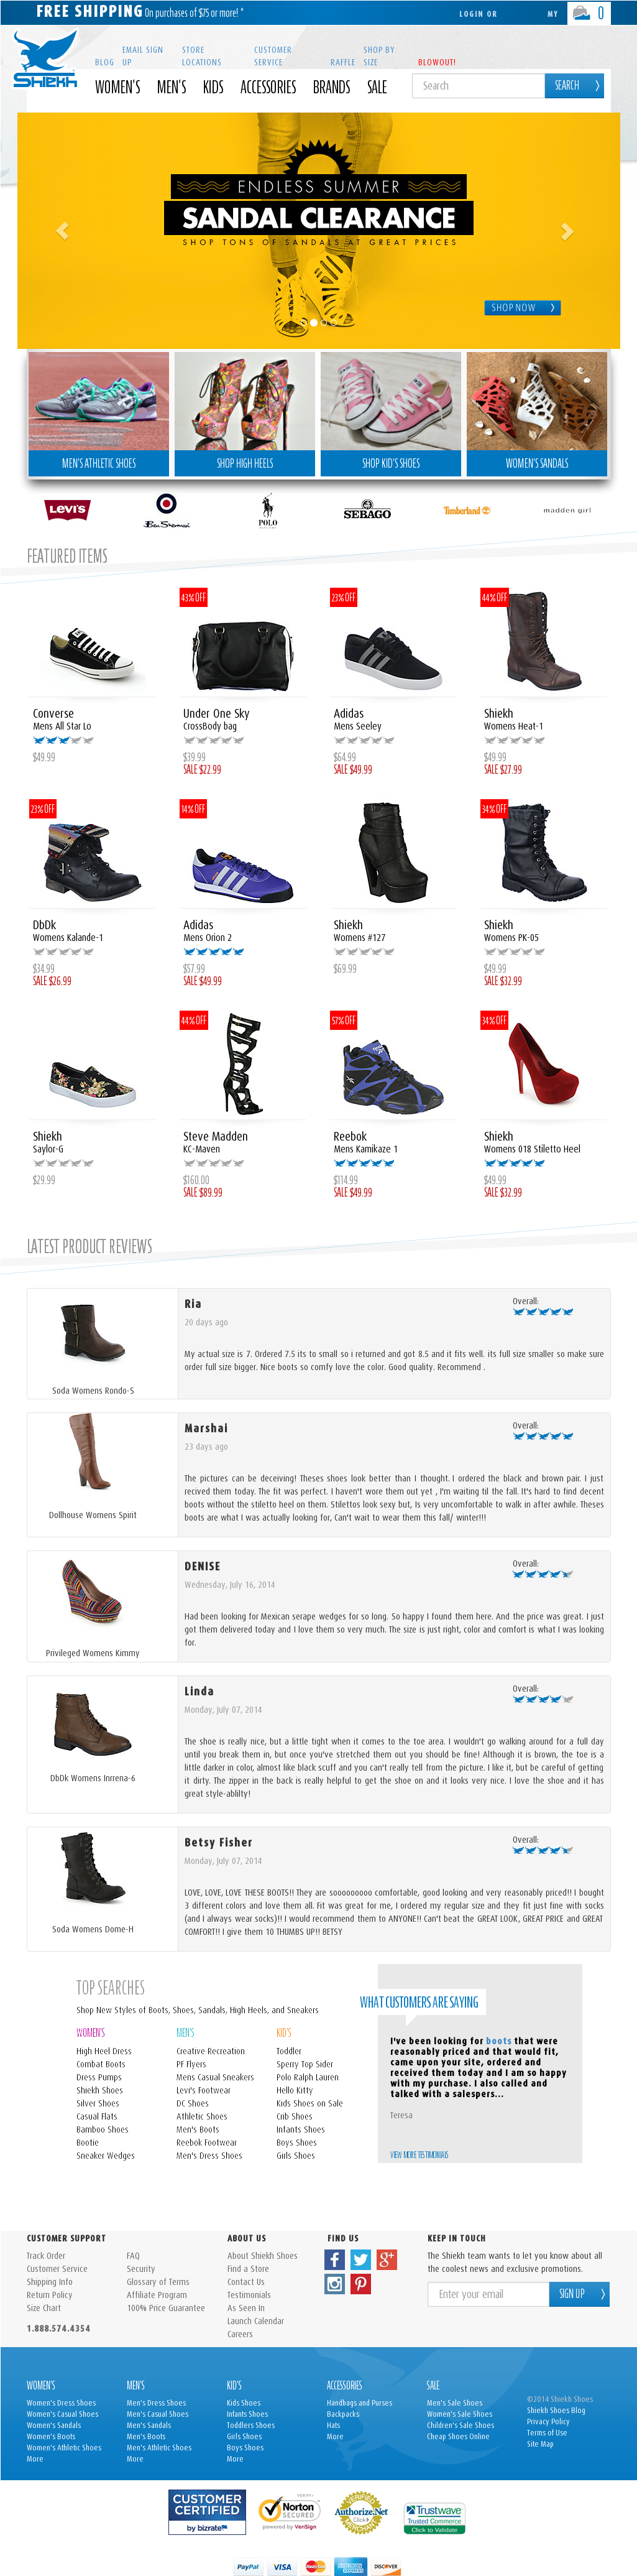Open the Facebook social icon

[334, 2259]
